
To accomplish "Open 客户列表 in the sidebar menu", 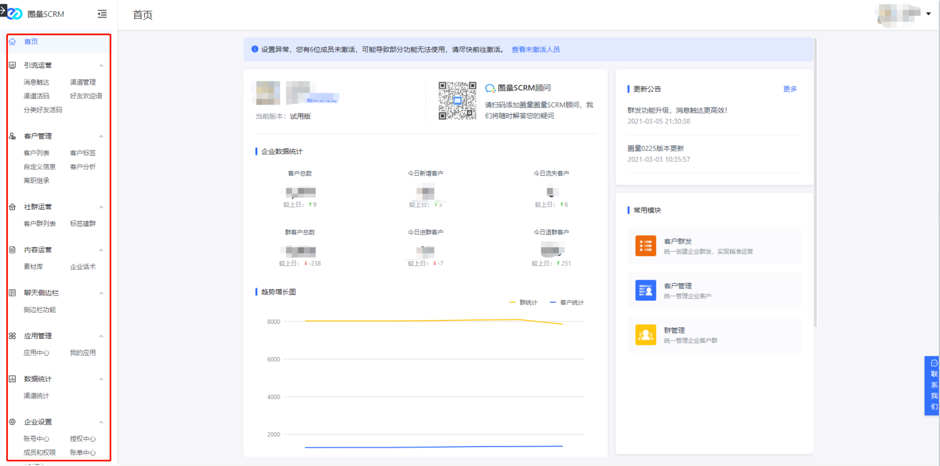I will [x=36, y=153].
